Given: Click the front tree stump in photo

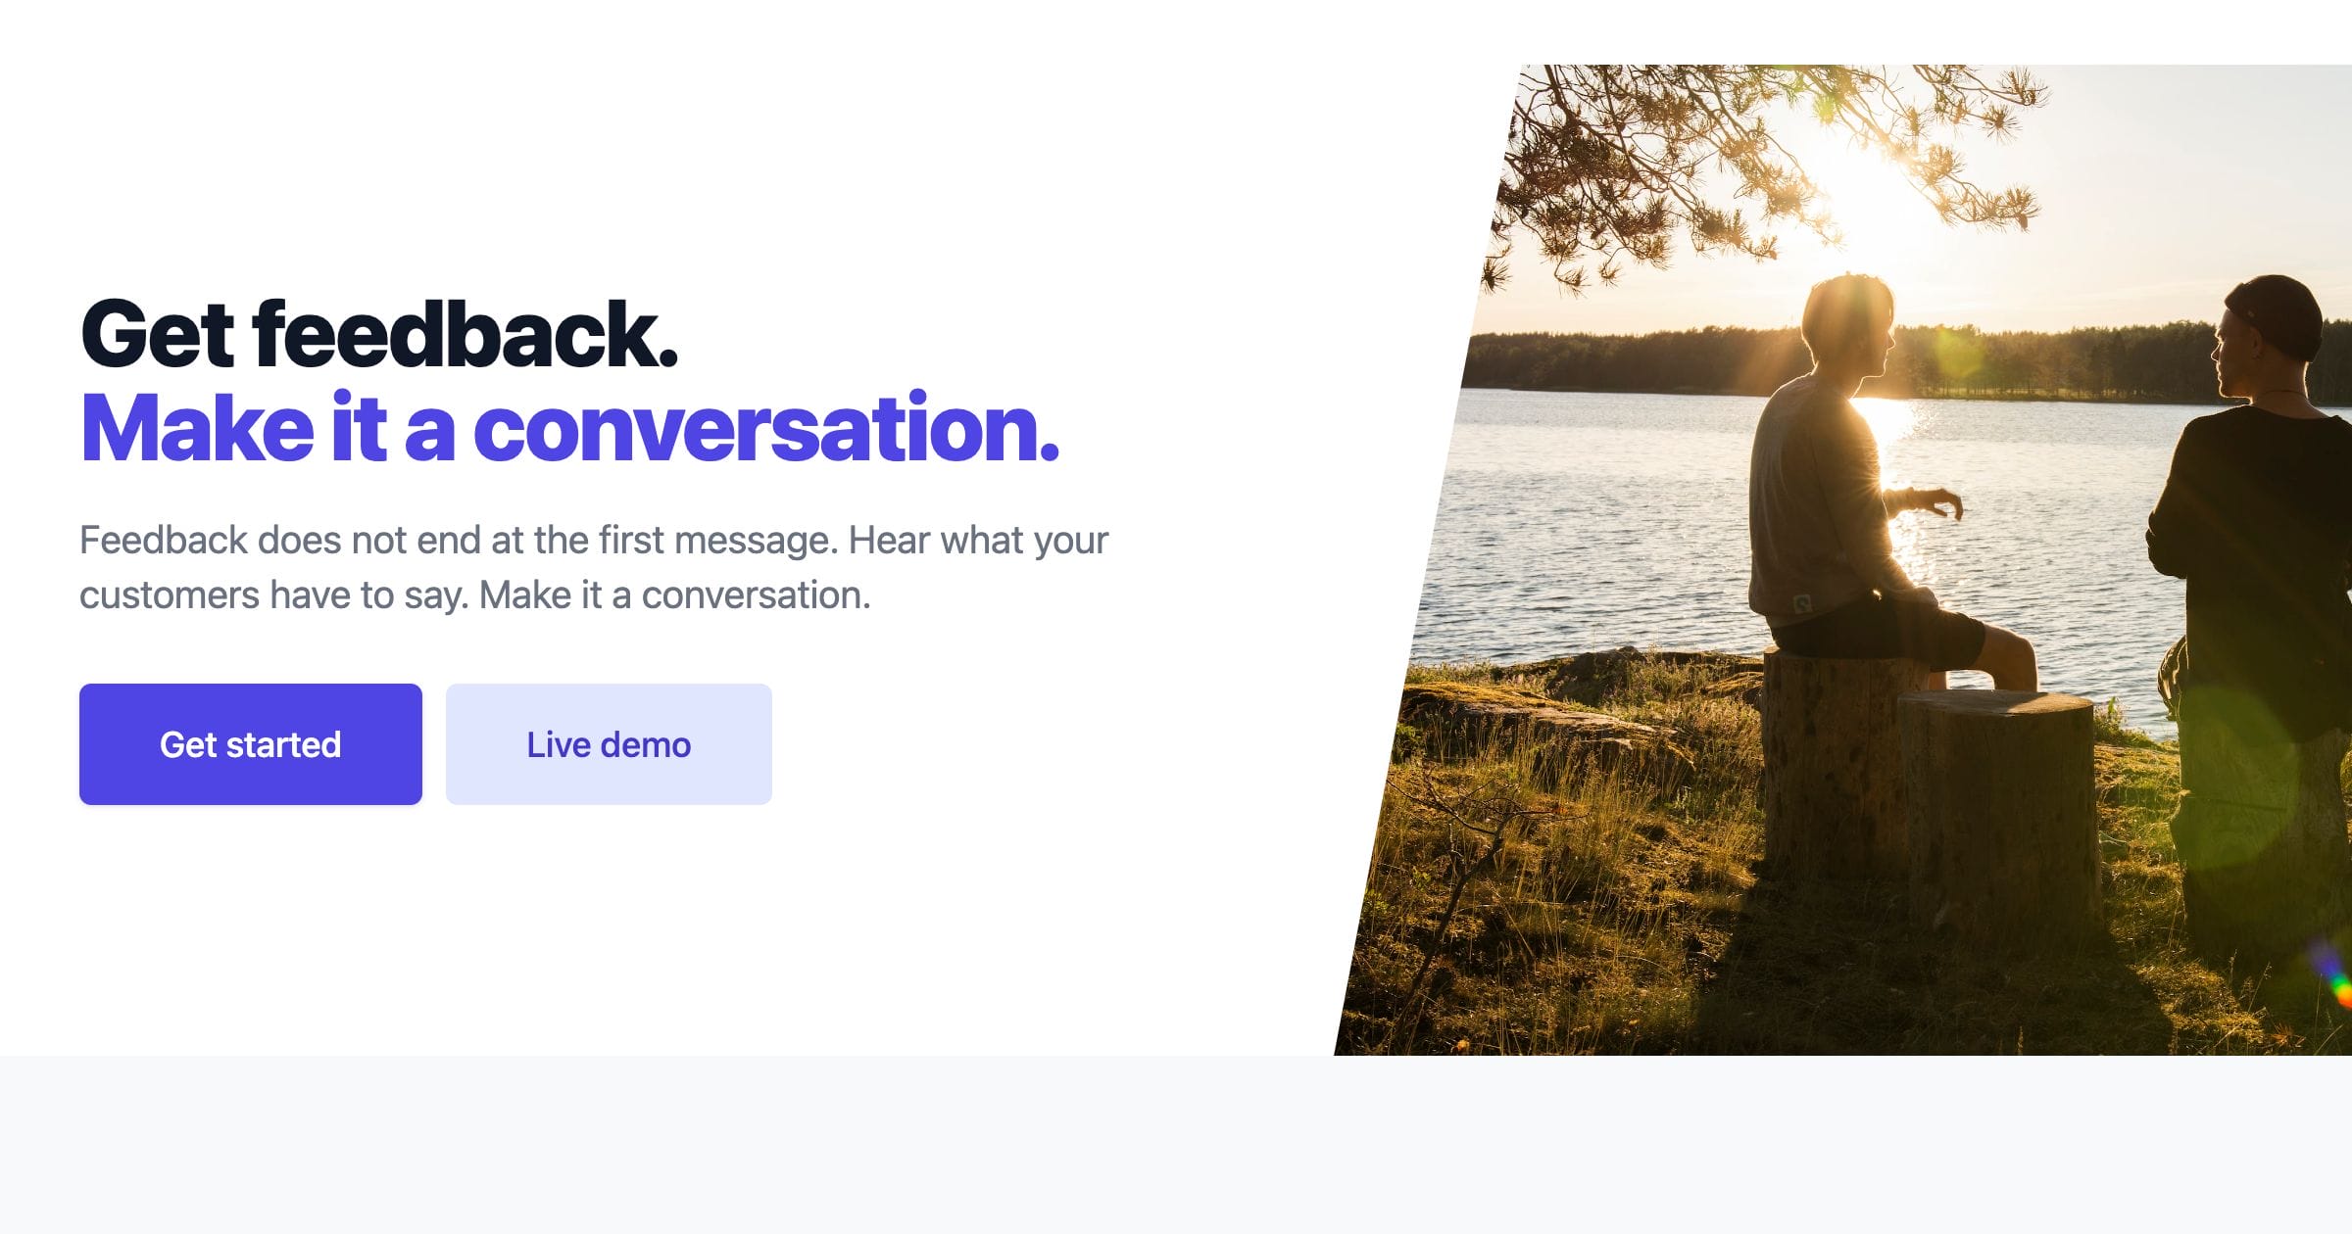Looking at the screenshot, I should 1999,813.
